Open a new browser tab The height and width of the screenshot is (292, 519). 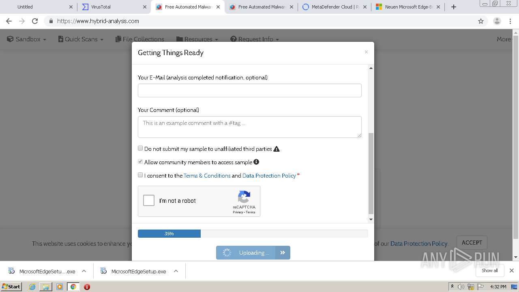pyautogui.click(x=454, y=7)
